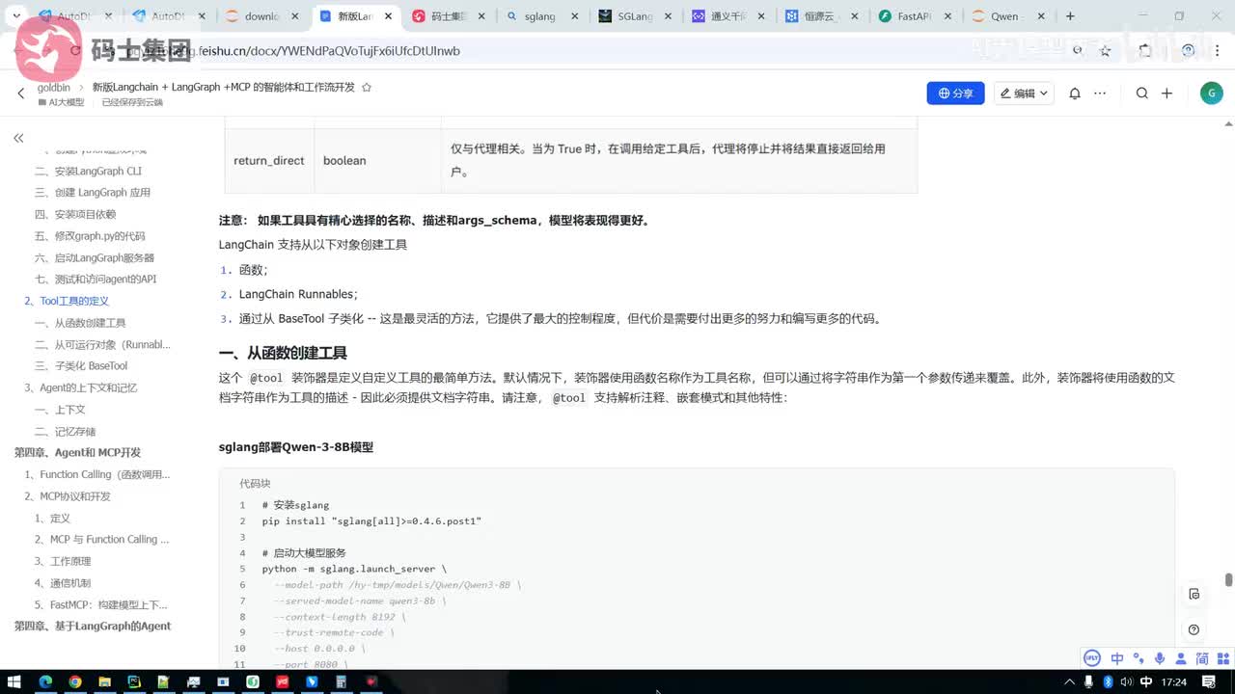Open the browser profile icon
The image size is (1235, 694).
(x=1188, y=51)
